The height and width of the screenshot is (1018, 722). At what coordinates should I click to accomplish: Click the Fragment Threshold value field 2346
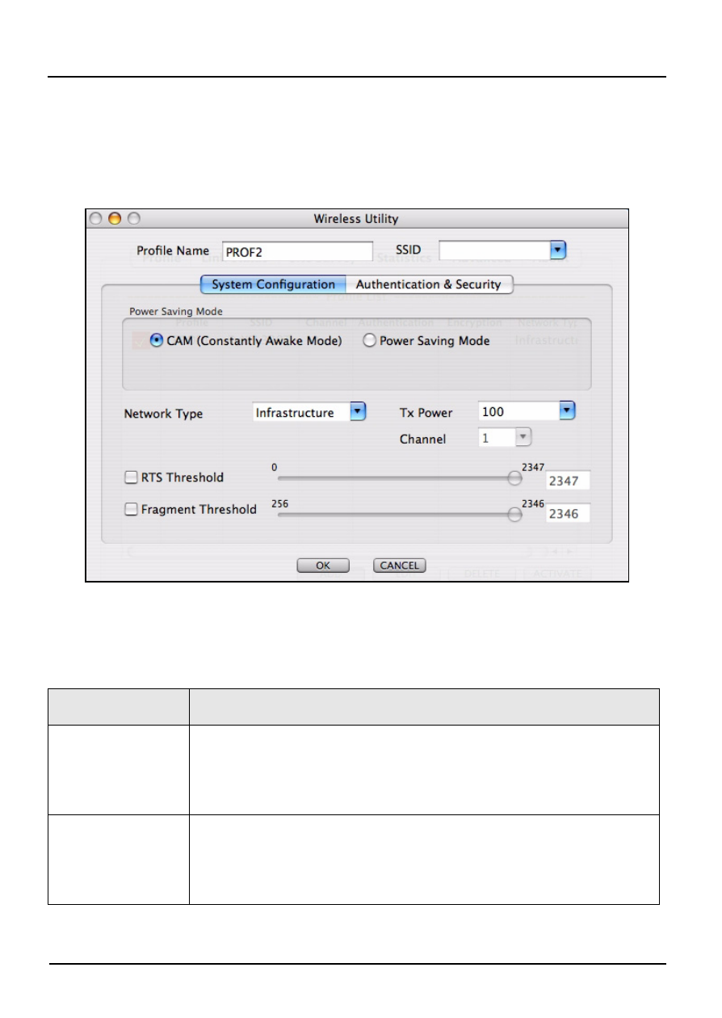coord(569,513)
